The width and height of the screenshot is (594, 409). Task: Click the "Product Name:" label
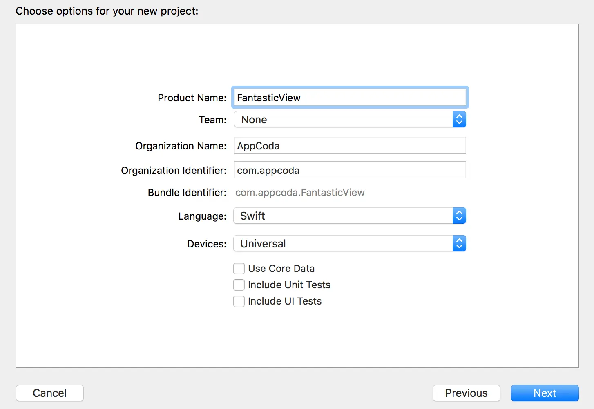point(192,98)
